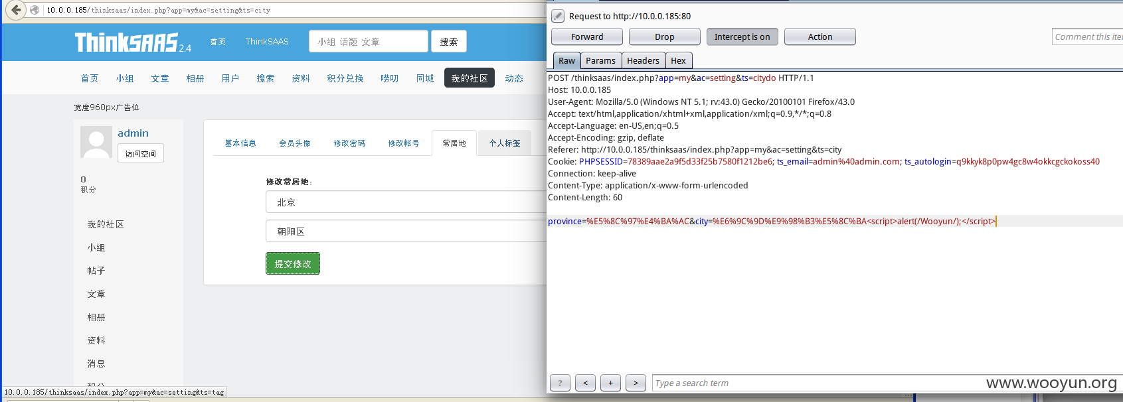Click the site search box
This screenshot has height=402, width=1123.
[368, 41]
